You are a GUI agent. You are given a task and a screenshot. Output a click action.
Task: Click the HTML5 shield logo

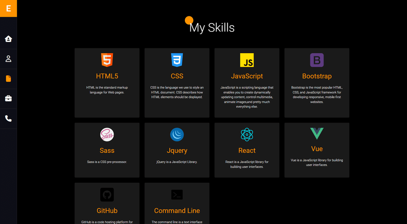click(x=107, y=60)
